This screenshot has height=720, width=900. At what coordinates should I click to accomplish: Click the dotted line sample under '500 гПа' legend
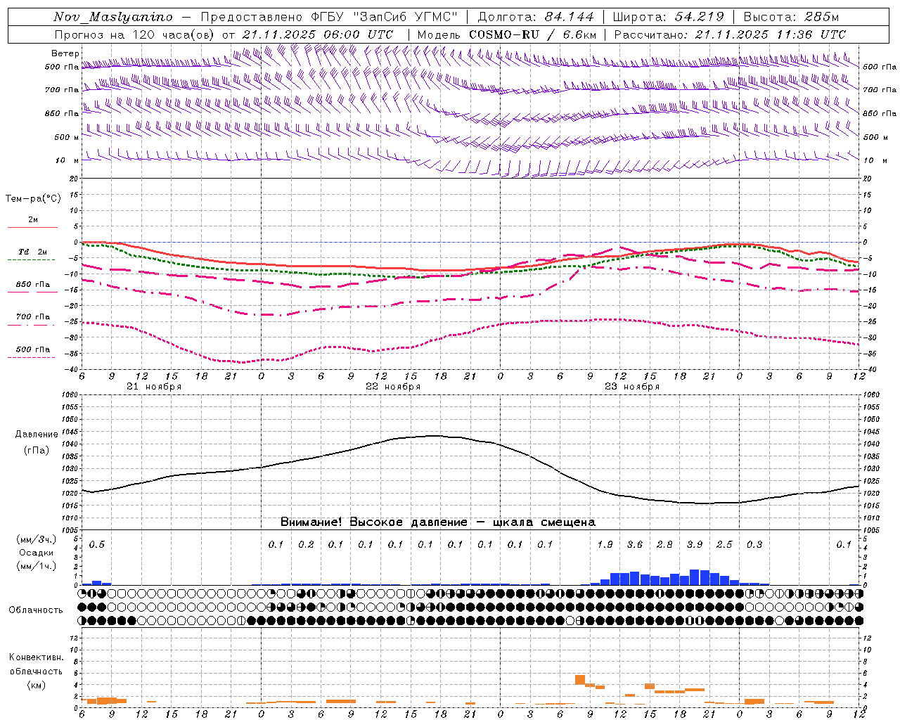click(x=32, y=358)
